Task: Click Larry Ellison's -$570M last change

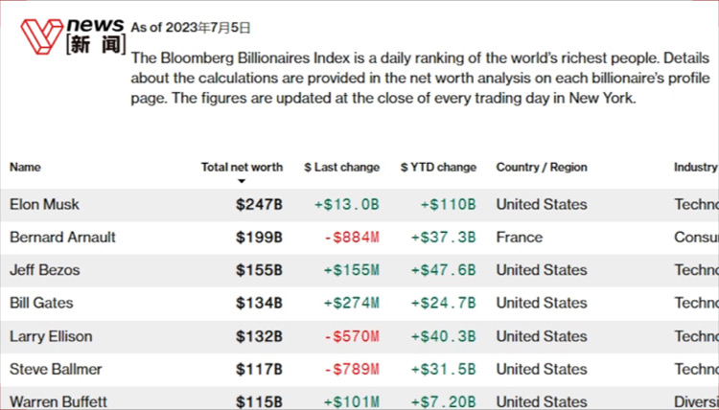Action: pyautogui.click(x=351, y=336)
